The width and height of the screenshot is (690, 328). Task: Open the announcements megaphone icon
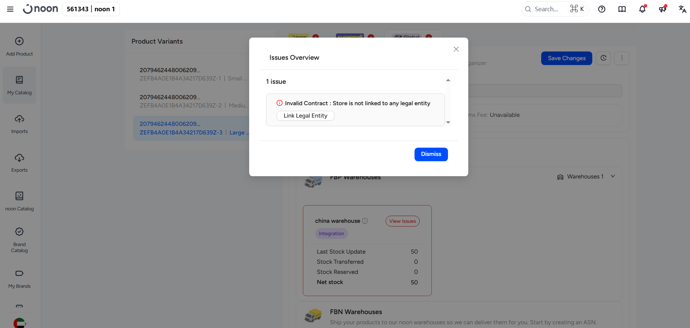[x=663, y=9]
